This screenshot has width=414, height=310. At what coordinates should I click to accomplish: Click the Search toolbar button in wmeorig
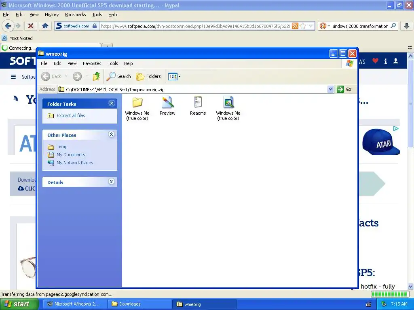click(x=118, y=76)
